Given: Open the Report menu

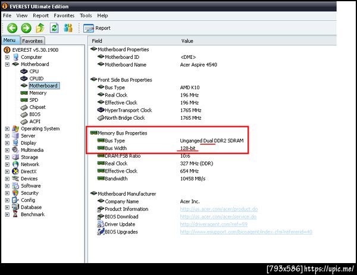Looking at the screenshot, I should pos(40,15).
